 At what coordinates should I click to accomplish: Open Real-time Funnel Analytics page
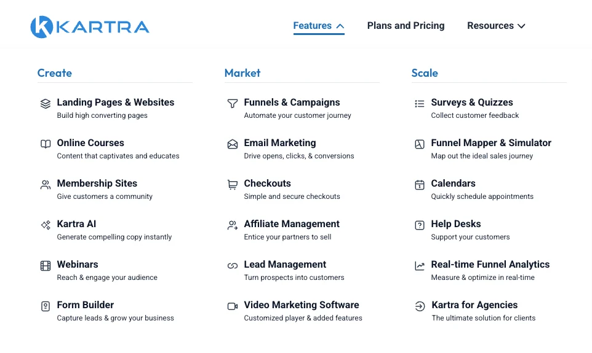point(490,265)
